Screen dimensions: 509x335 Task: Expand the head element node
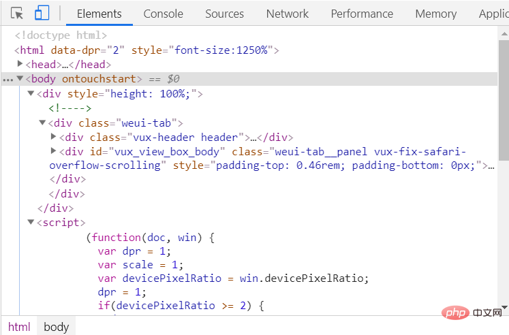20,64
